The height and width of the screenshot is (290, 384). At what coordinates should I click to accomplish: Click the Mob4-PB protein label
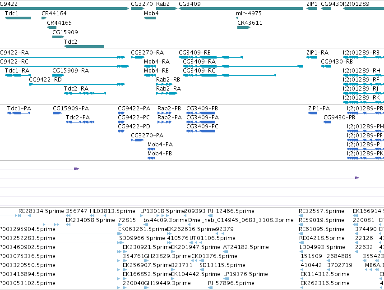coord(160,154)
